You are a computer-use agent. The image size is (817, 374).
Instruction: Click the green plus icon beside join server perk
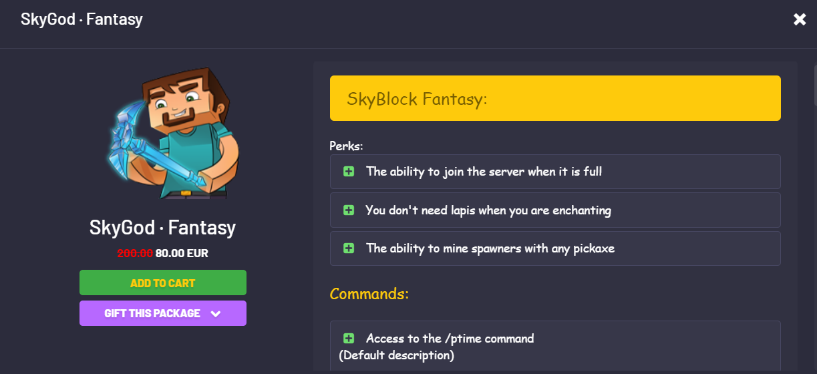tap(349, 172)
